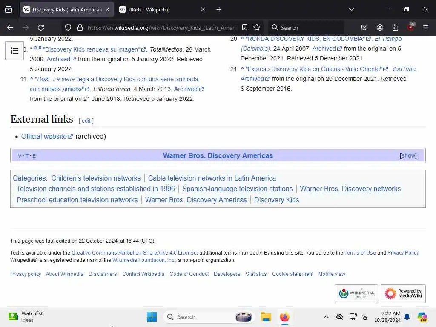Open Watchlist Ideas widget on taskbar

(x=25, y=317)
